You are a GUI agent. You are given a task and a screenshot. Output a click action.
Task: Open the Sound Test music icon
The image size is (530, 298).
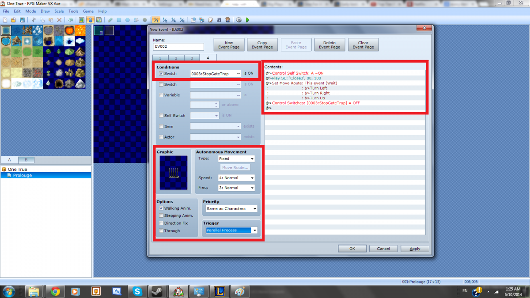click(219, 20)
